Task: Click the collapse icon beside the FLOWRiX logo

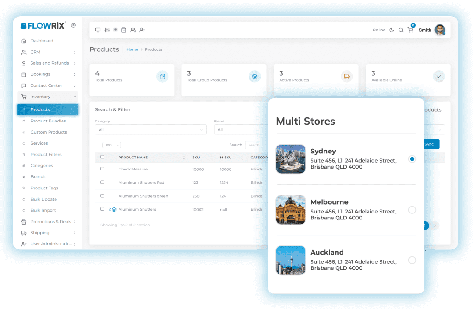Action: coord(73,26)
